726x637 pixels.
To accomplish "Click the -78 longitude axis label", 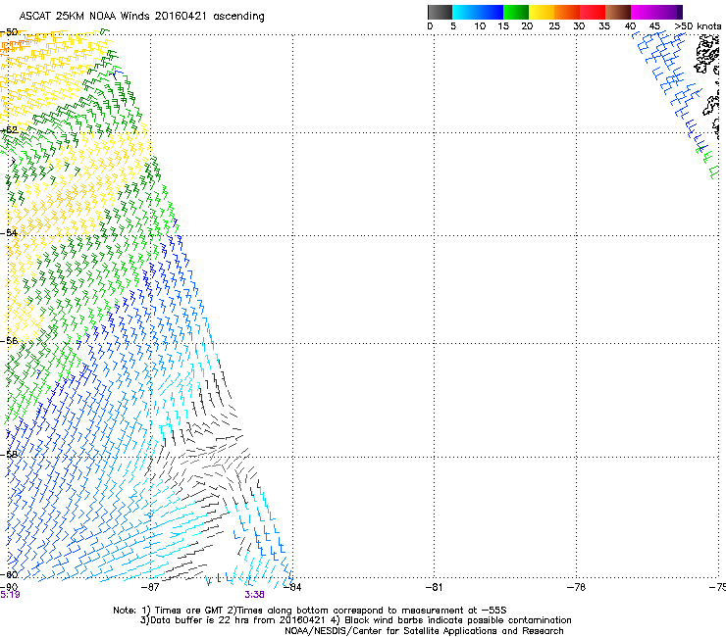I will tap(576, 587).
